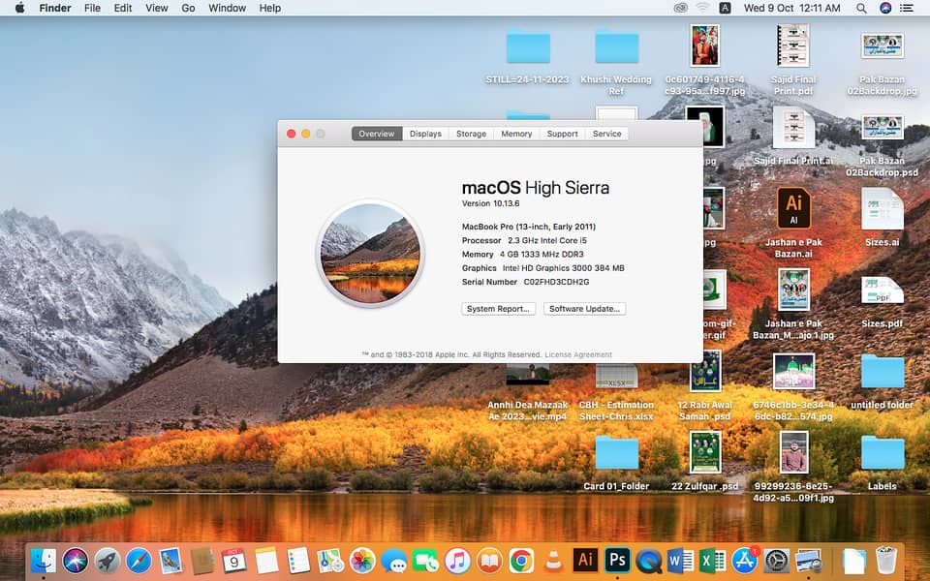Click the VLC cone icon in dock
Screen dimensions: 930x581
(x=553, y=560)
